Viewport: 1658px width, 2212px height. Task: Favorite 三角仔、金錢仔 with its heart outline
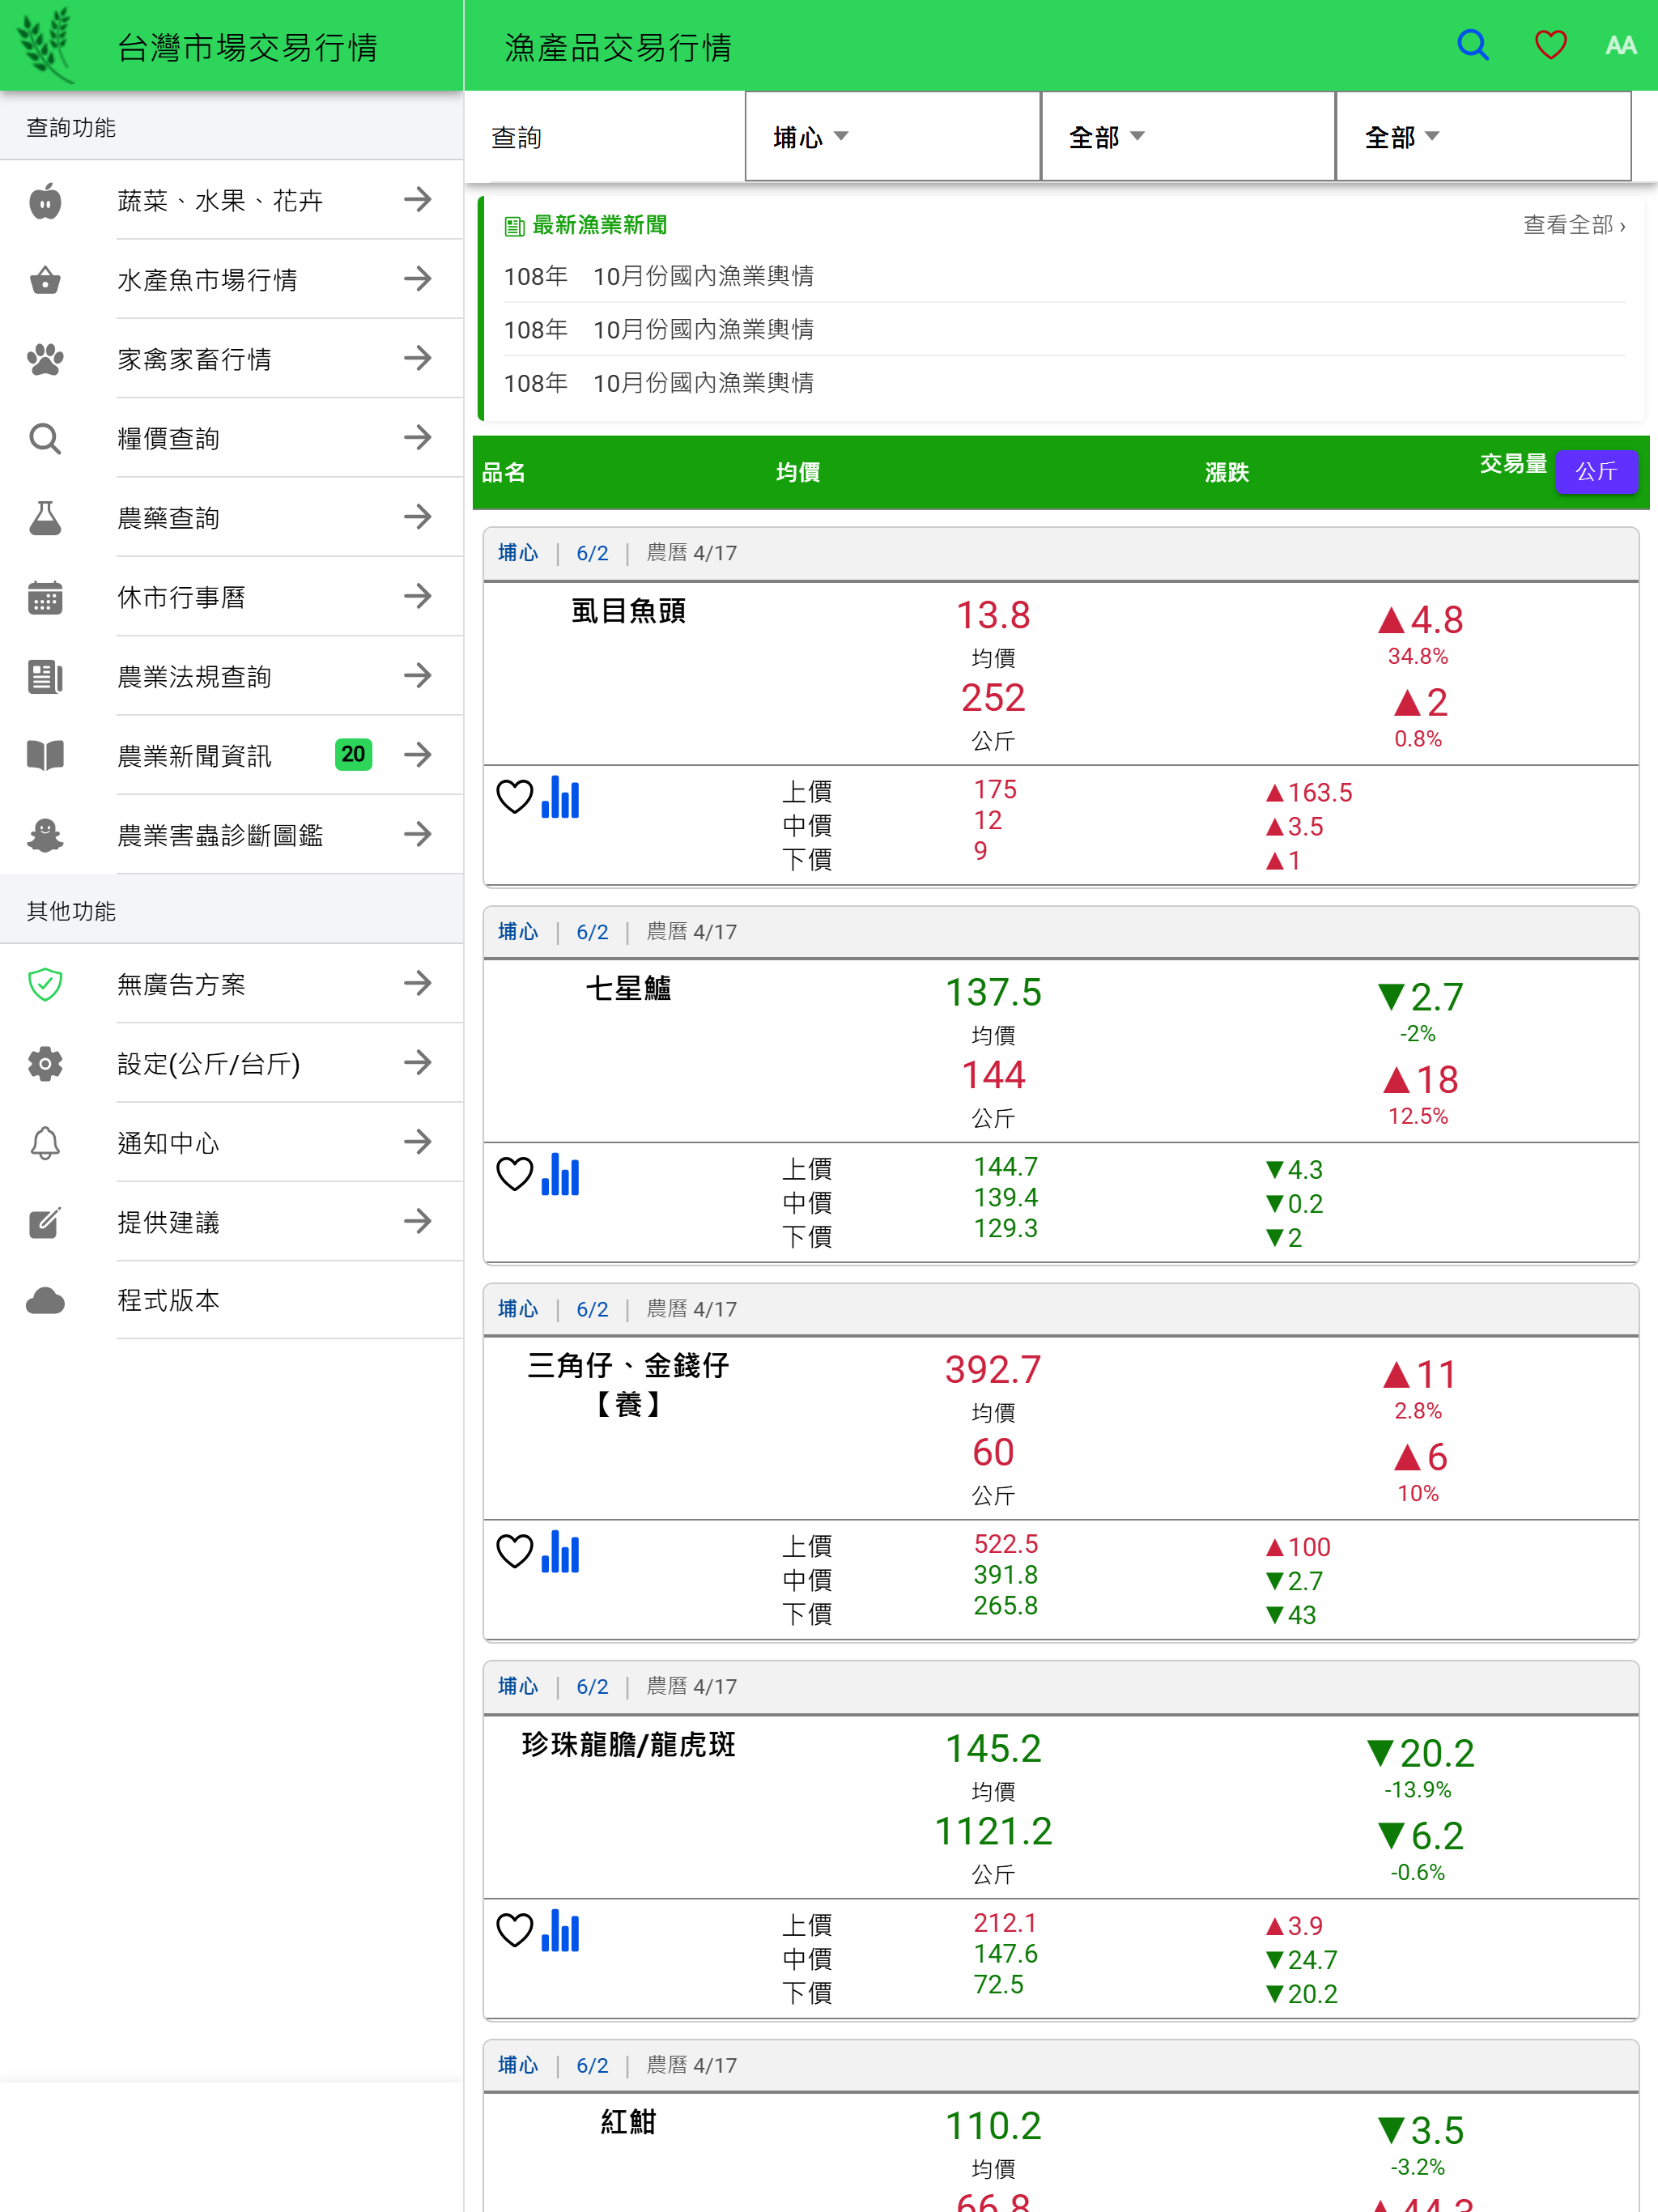click(x=515, y=1551)
